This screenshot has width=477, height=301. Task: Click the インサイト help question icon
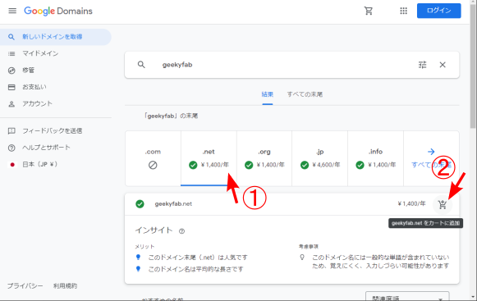[181, 231]
